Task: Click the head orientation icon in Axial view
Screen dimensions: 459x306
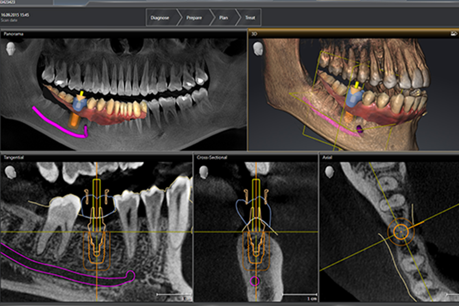Action: click(x=329, y=172)
